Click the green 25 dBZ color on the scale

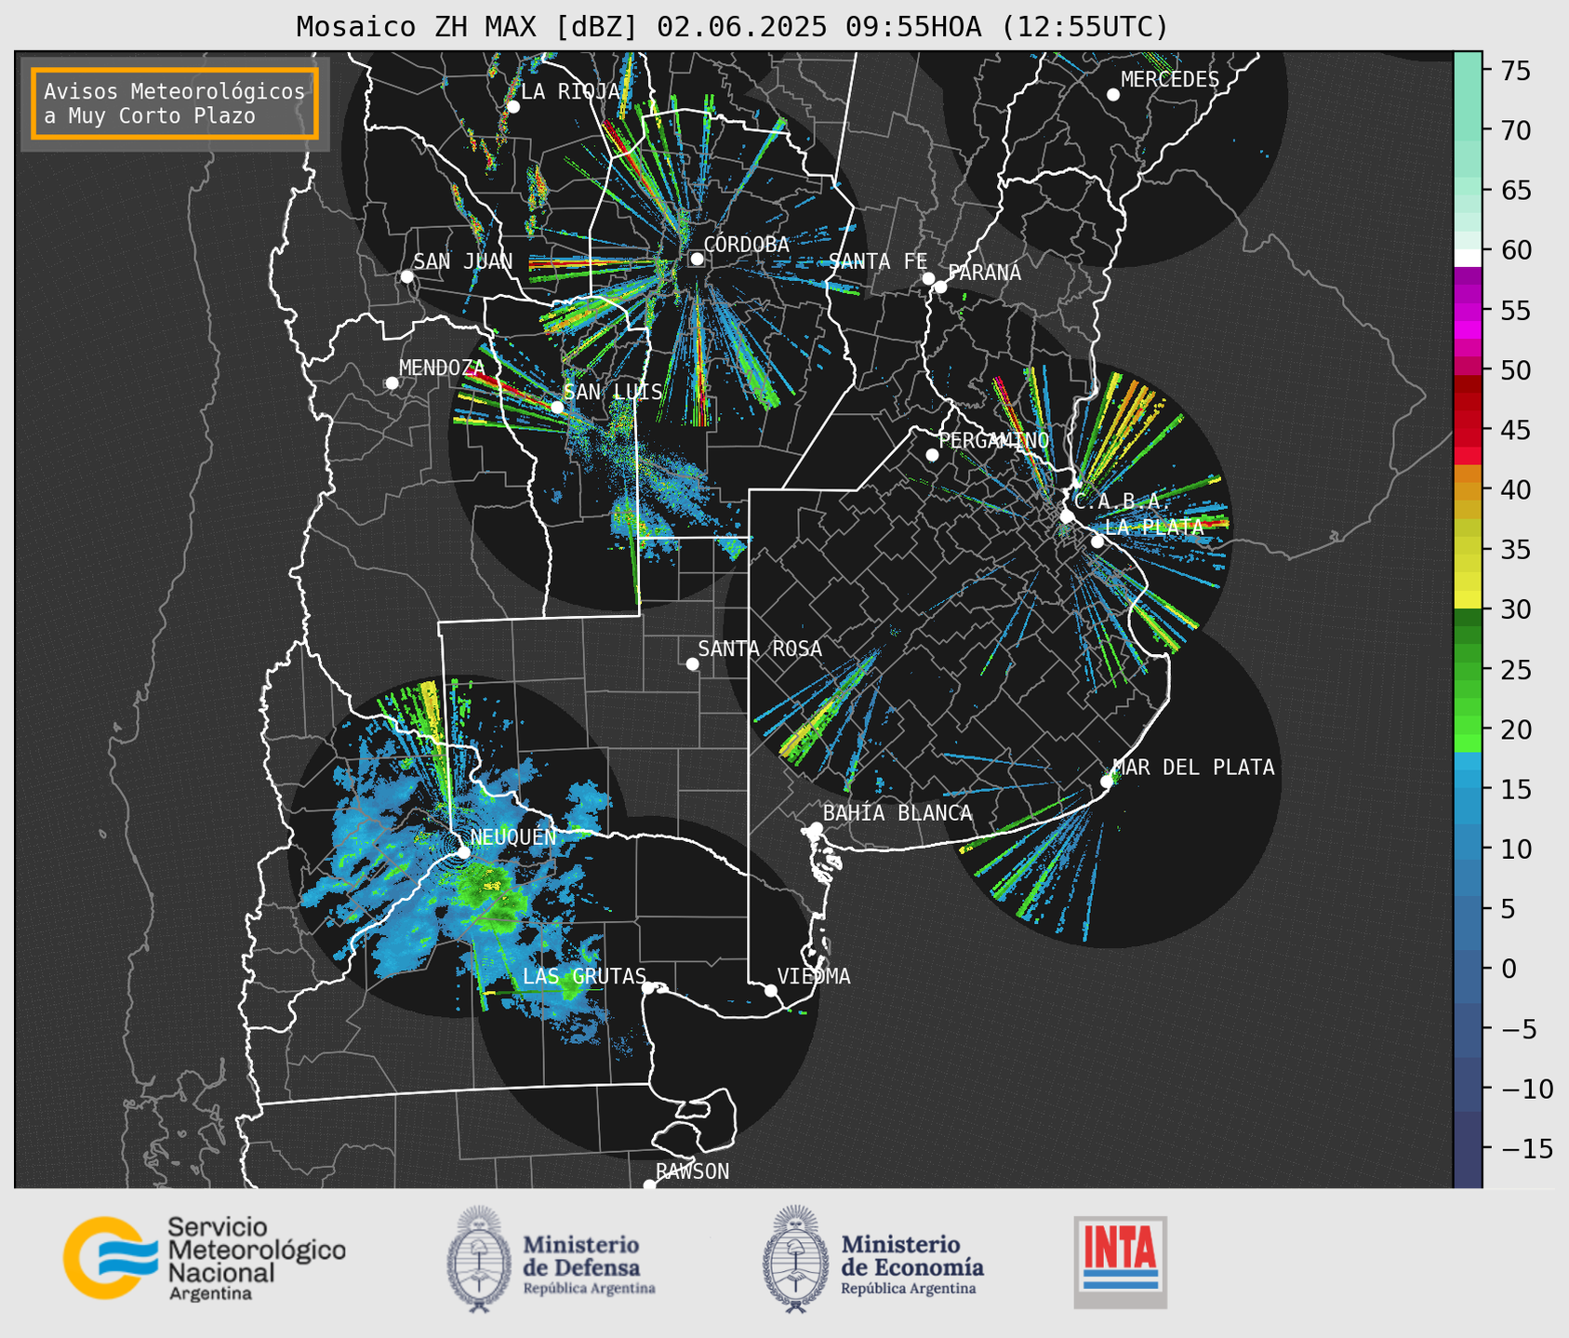[x=1468, y=670]
